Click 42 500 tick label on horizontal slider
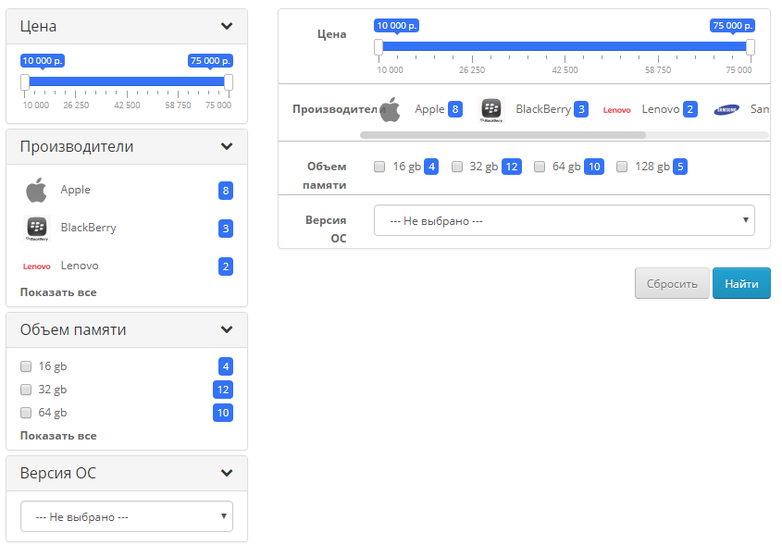Viewport: 782px width, 545px height. [565, 70]
